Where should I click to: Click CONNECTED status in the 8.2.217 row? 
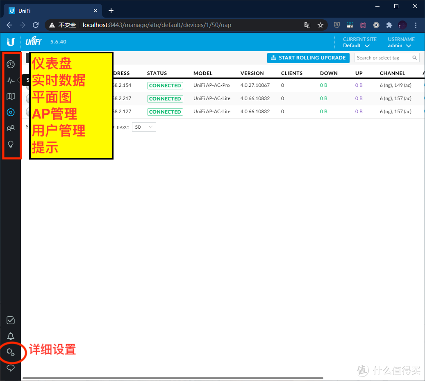(165, 99)
